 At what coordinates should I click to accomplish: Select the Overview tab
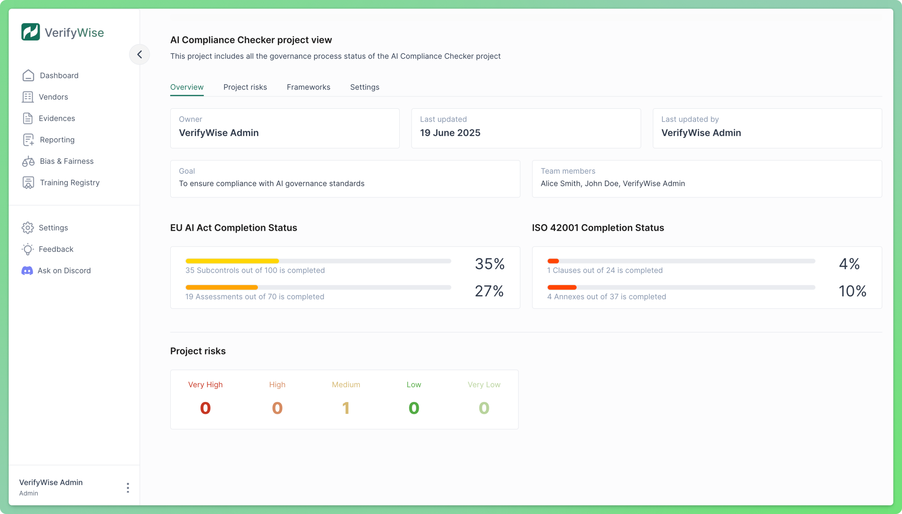[x=187, y=87]
